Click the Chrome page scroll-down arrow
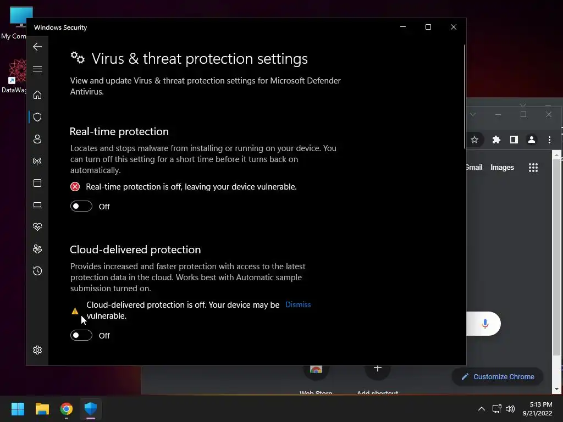Image resolution: width=563 pixels, height=422 pixels. click(x=556, y=390)
